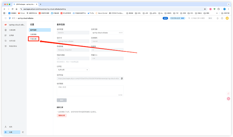
Task: Open the yellow user avatar menu
Action: pyautogui.click(x=227, y=18)
